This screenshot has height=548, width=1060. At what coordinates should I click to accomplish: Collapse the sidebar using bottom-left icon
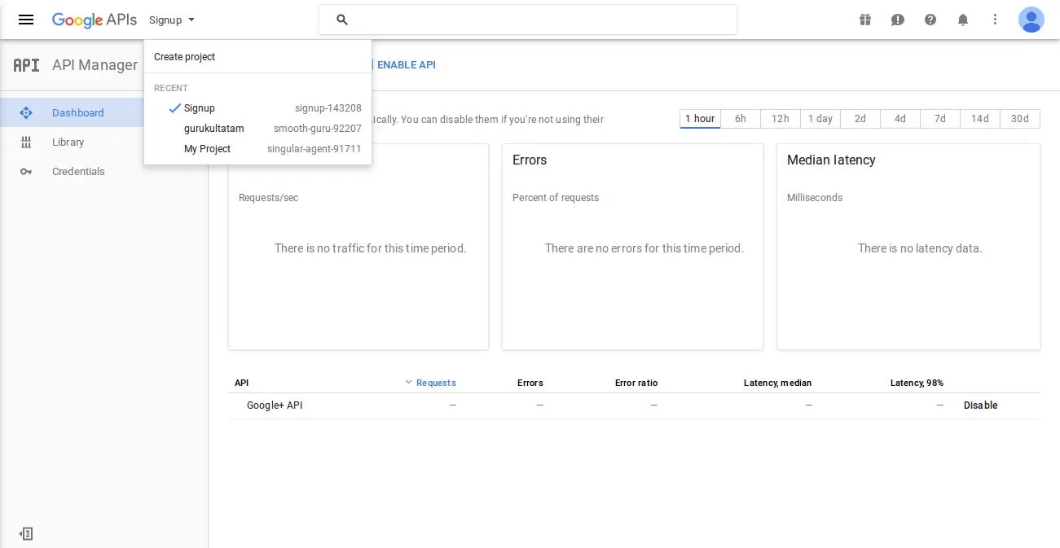[26, 533]
